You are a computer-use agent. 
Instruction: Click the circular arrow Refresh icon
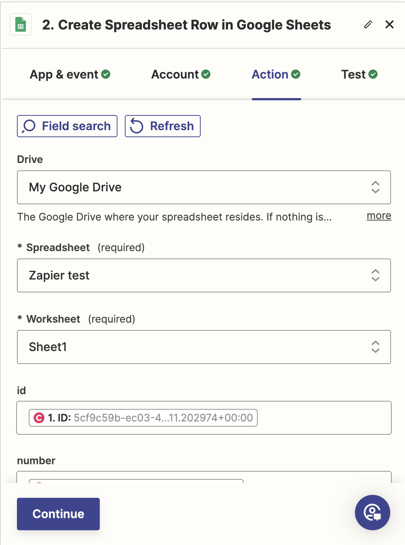[137, 126]
